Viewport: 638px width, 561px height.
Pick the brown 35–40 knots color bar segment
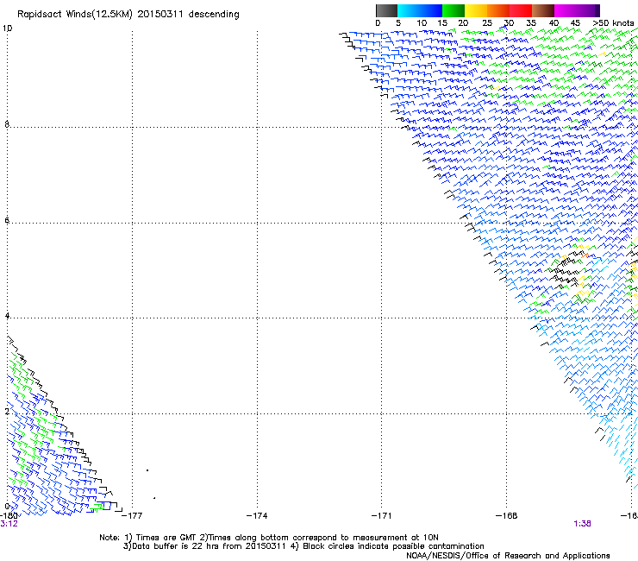[x=543, y=10]
